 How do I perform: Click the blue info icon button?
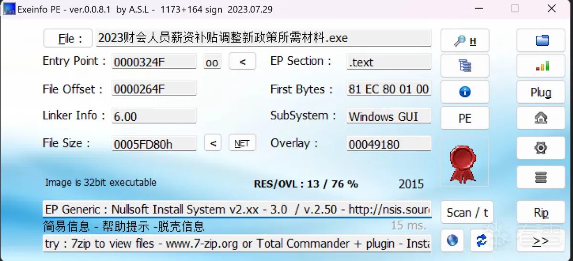[465, 92]
